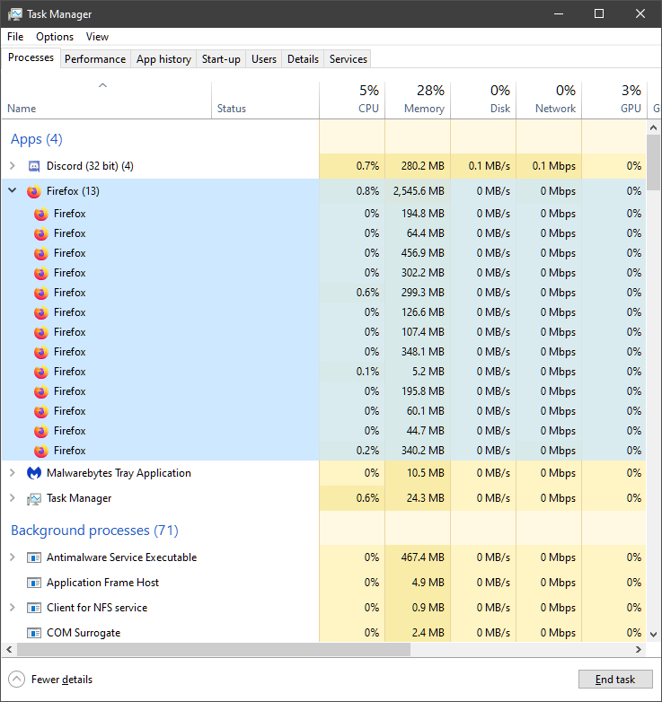Click the Task Manager row icon

[x=34, y=498]
